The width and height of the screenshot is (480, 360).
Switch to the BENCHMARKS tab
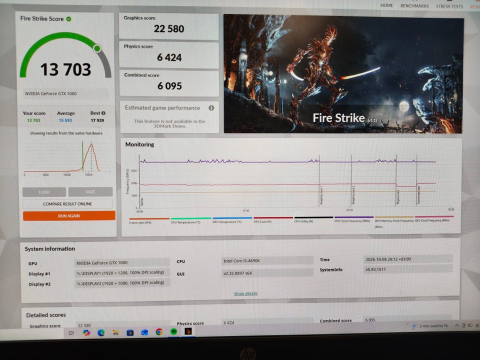414,6
